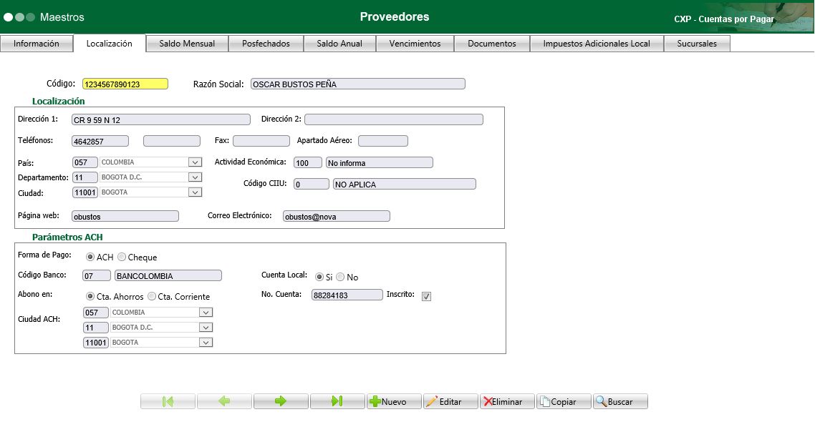Open the Departamento dropdown in Localización
Image resolution: width=815 pixels, height=422 pixels.
coord(195,177)
